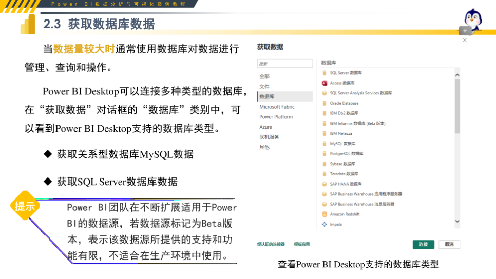Open the 经认证的连接器 link
Screen dimensions: 496x279
click(x=271, y=244)
